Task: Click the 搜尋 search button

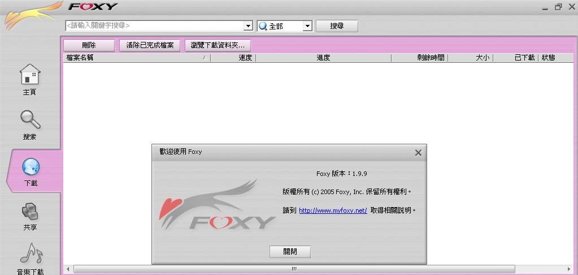Action: coord(337,26)
